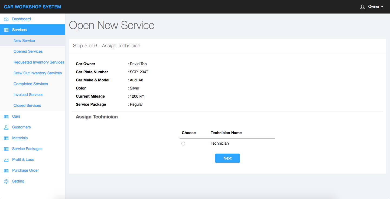This screenshot has height=199, width=390.
Task: Click the Customers person icon
Action: [x=6, y=127]
